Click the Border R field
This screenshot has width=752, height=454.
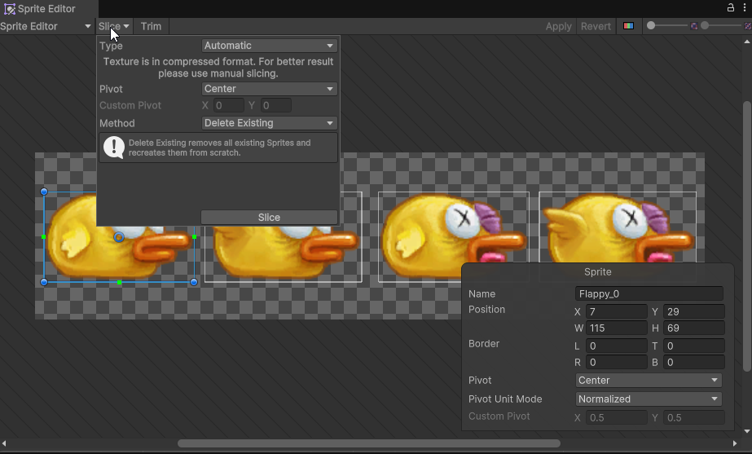point(616,363)
